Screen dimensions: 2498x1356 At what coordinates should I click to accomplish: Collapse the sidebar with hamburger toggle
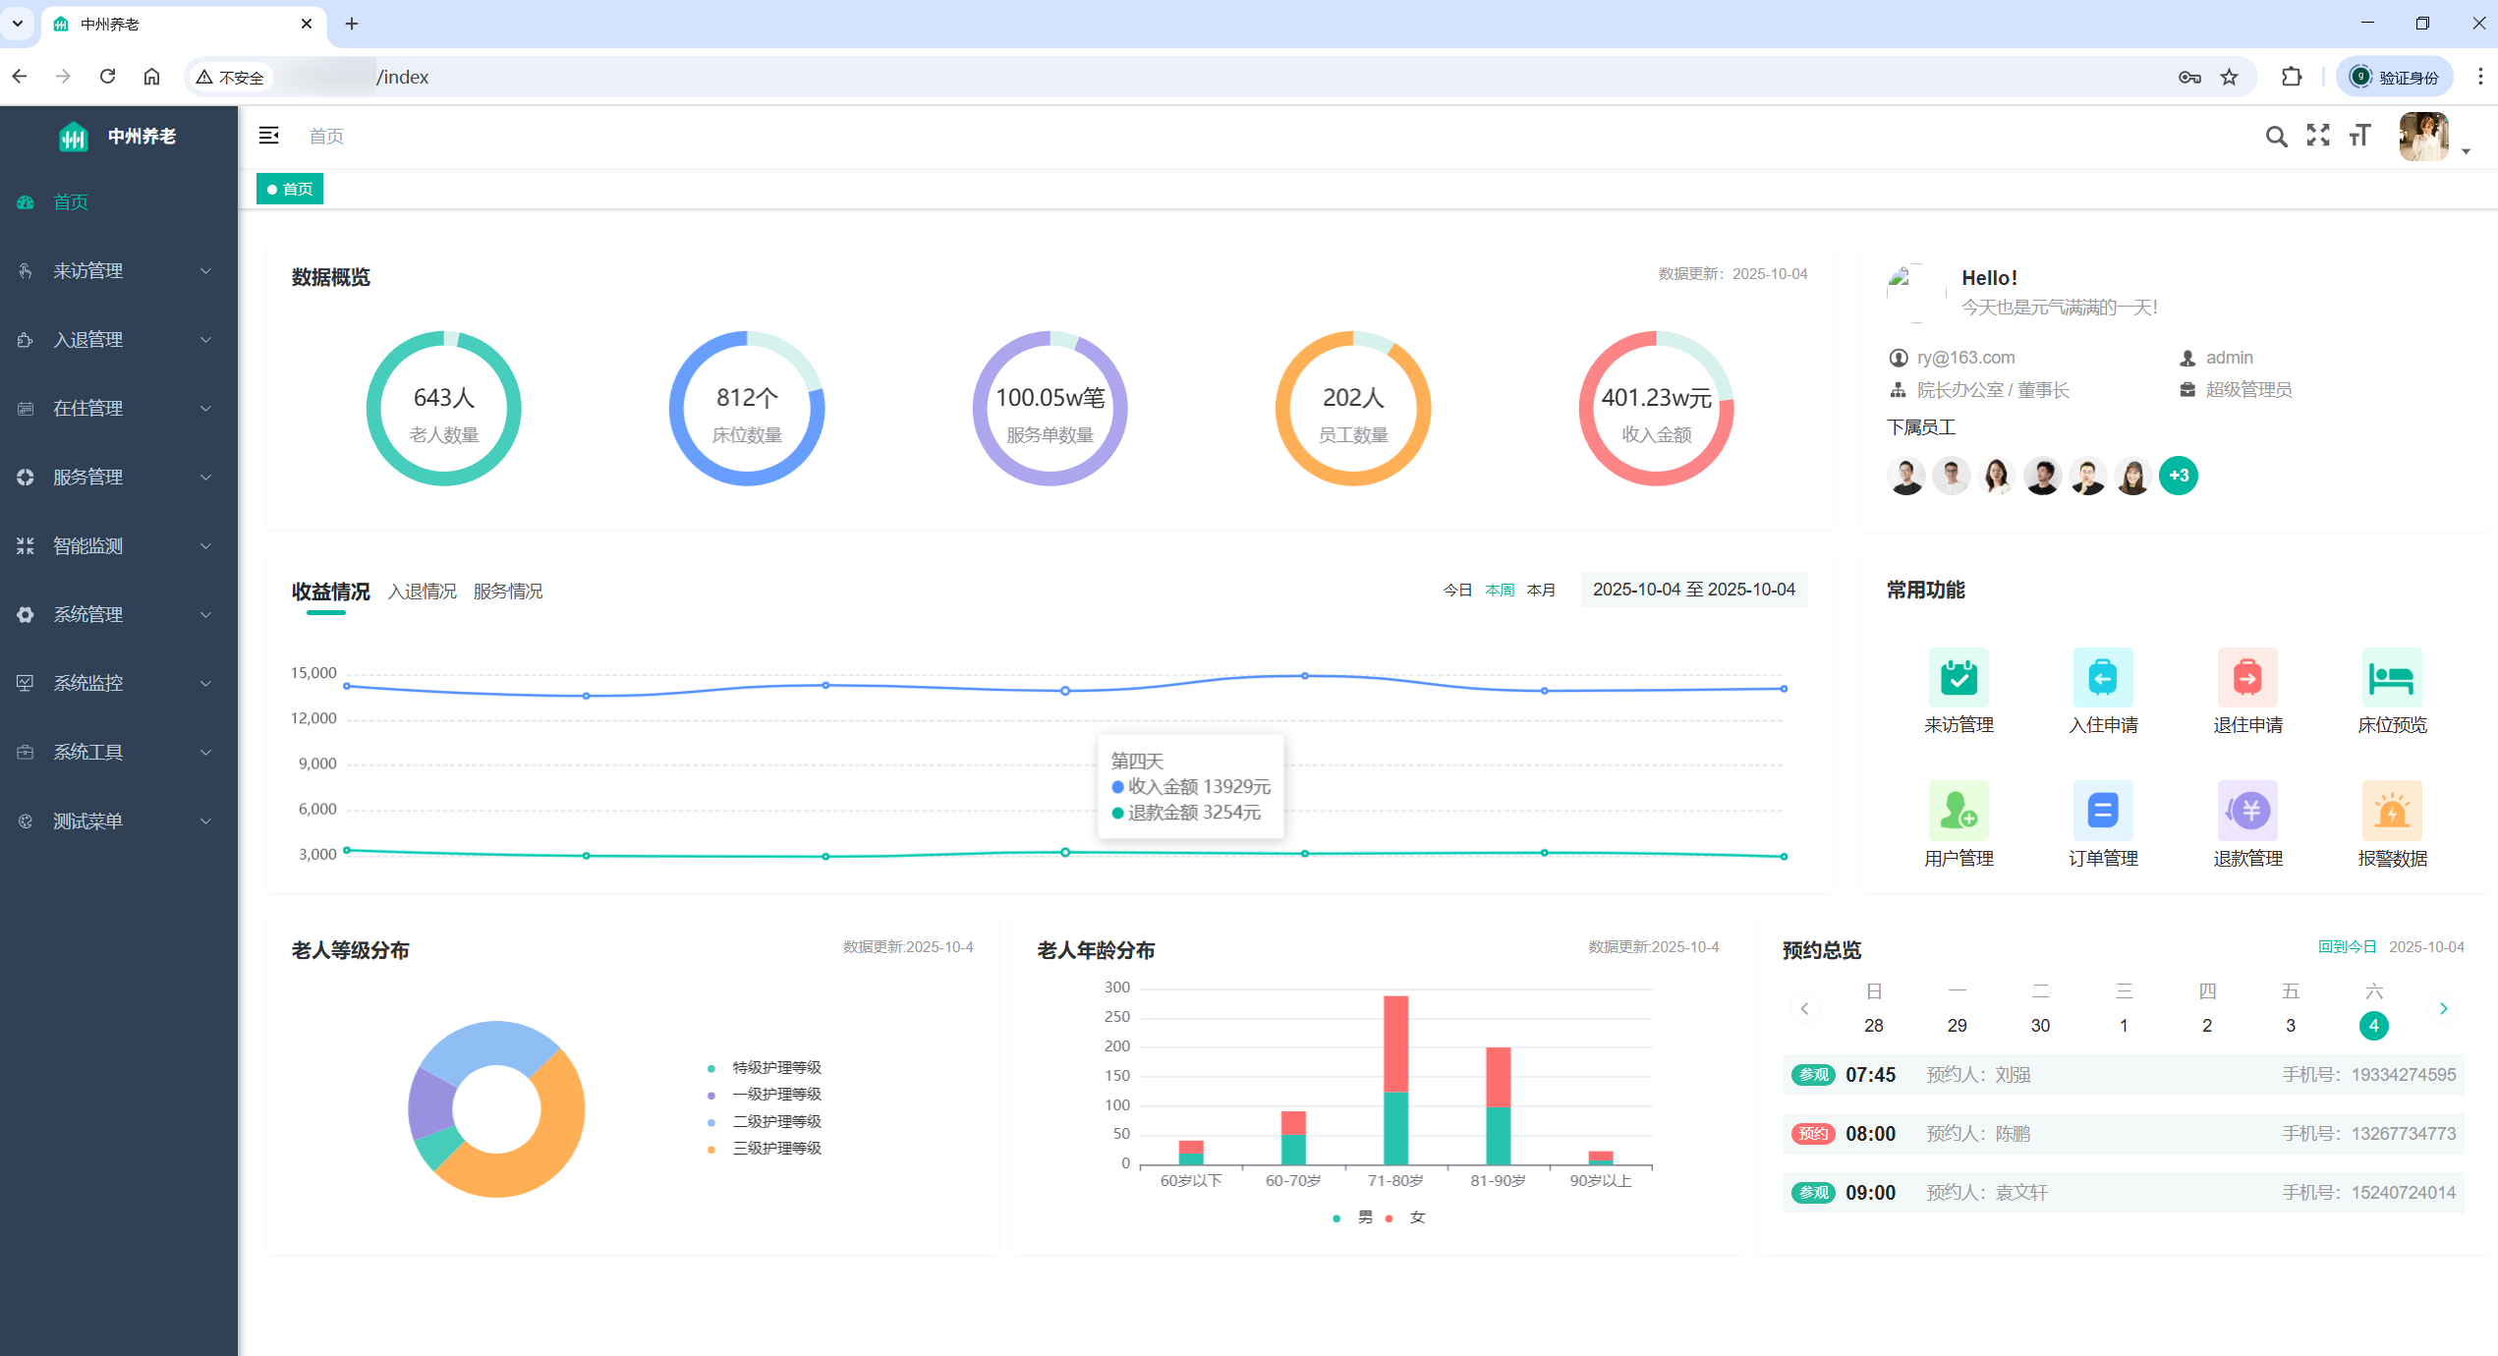268,136
